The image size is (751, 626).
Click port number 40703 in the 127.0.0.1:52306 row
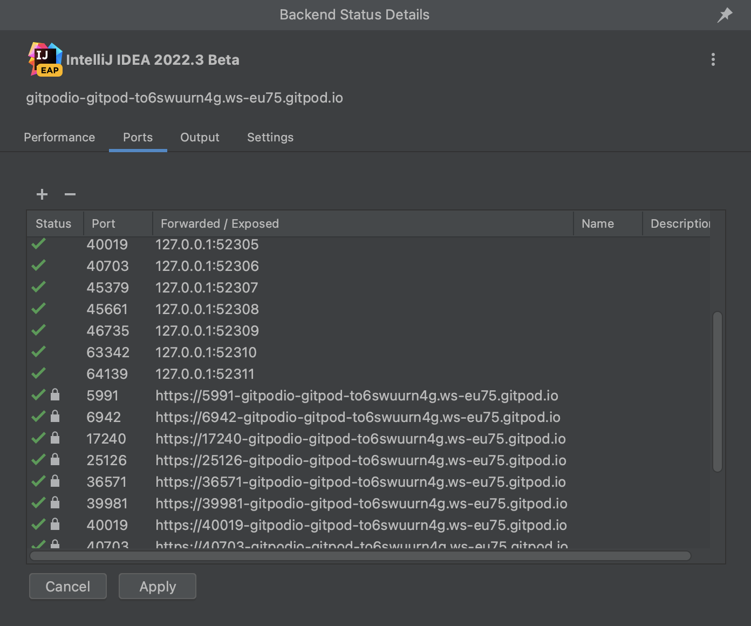pos(107,266)
